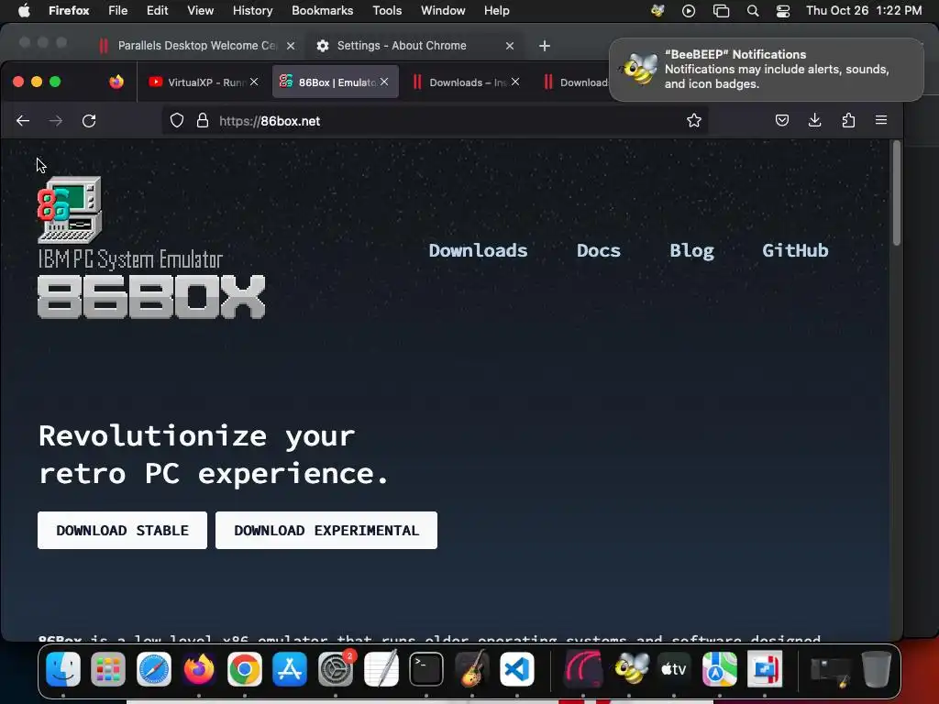
Task: Open App Store from the dock
Action: pos(290,668)
